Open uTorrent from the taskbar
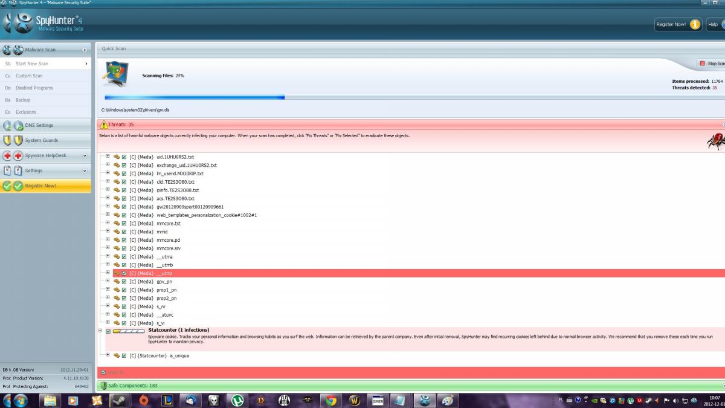Screen dimensions: 725x408 (237, 400)
